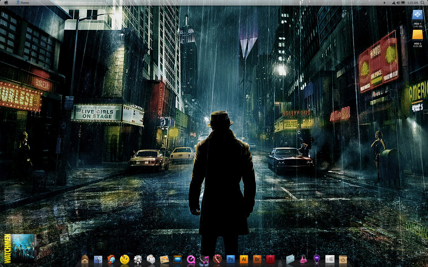Click the yellow smiley face dock icon
428x267 pixels.
tap(125, 259)
